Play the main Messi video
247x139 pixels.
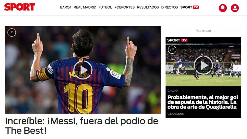pyautogui.click(x=83, y=70)
